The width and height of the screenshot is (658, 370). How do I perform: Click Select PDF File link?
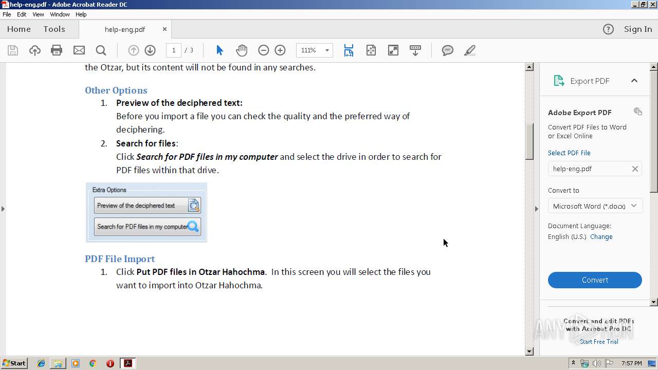point(569,153)
